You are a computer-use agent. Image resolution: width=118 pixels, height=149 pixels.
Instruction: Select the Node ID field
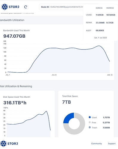[x=61, y=7]
